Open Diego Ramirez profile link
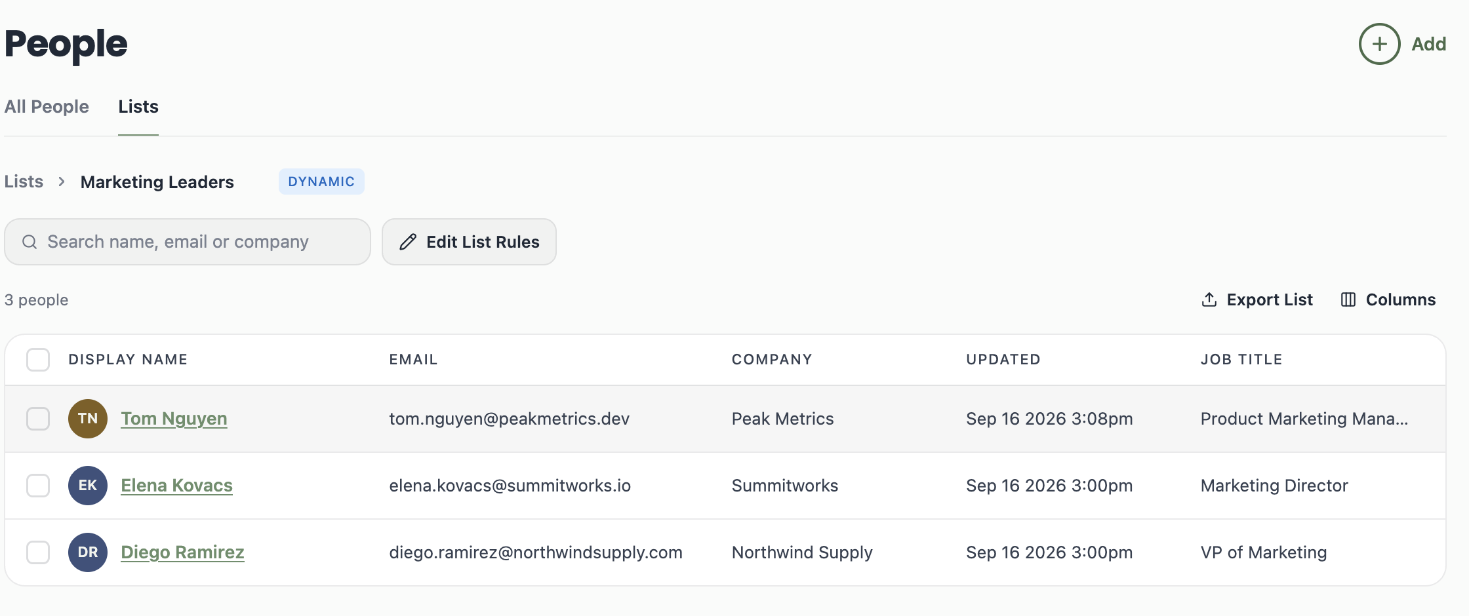 [182, 552]
